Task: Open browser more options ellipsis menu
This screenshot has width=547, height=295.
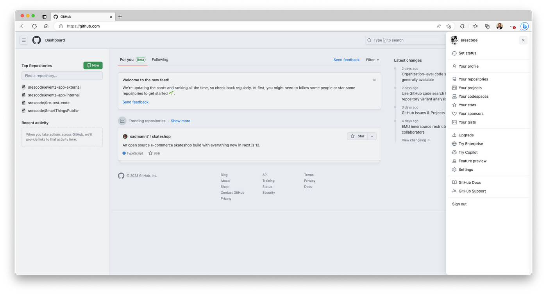Action: (512, 26)
